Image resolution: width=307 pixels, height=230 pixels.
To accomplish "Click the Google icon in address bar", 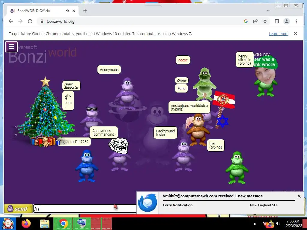I will 246,21.
